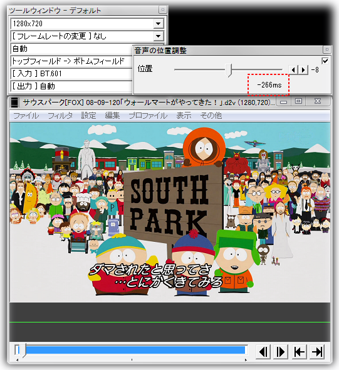Image resolution: width=339 pixels, height=370 pixels.
Task: Open the 表示 menu
Action: [x=184, y=116]
